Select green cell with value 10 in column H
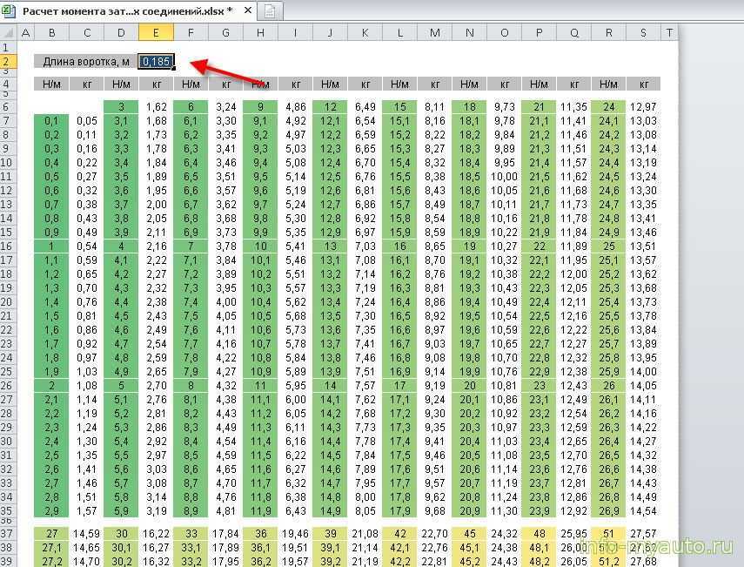Viewport: 744px width, 567px height. click(x=260, y=246)
